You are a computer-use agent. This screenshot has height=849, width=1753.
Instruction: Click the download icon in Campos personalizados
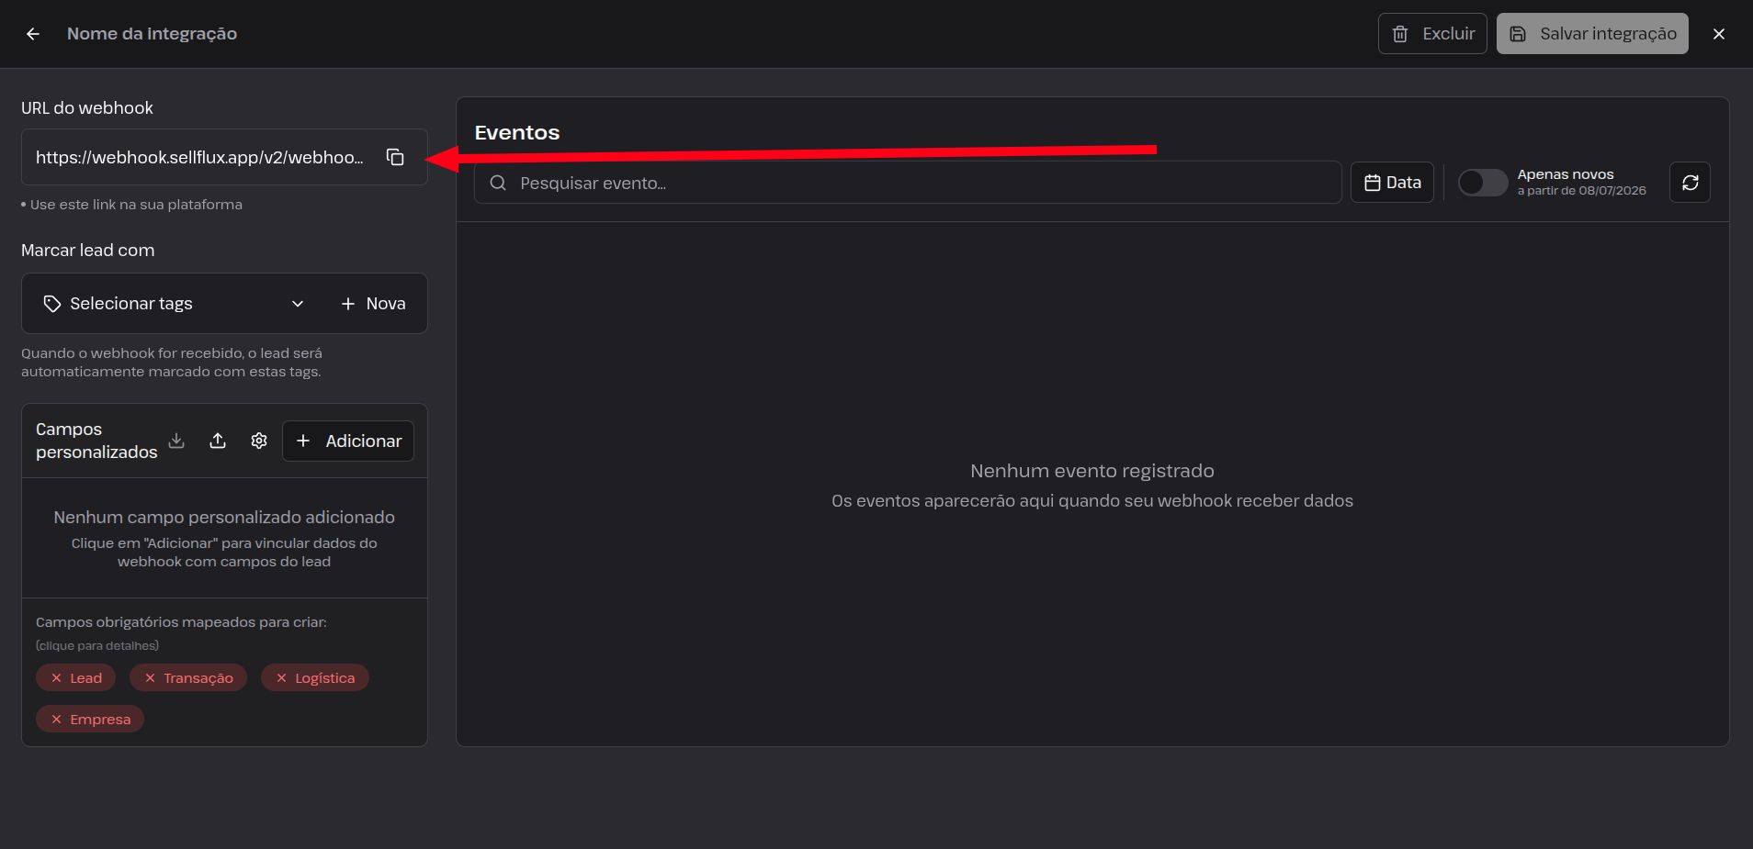[x=176, y=441]
